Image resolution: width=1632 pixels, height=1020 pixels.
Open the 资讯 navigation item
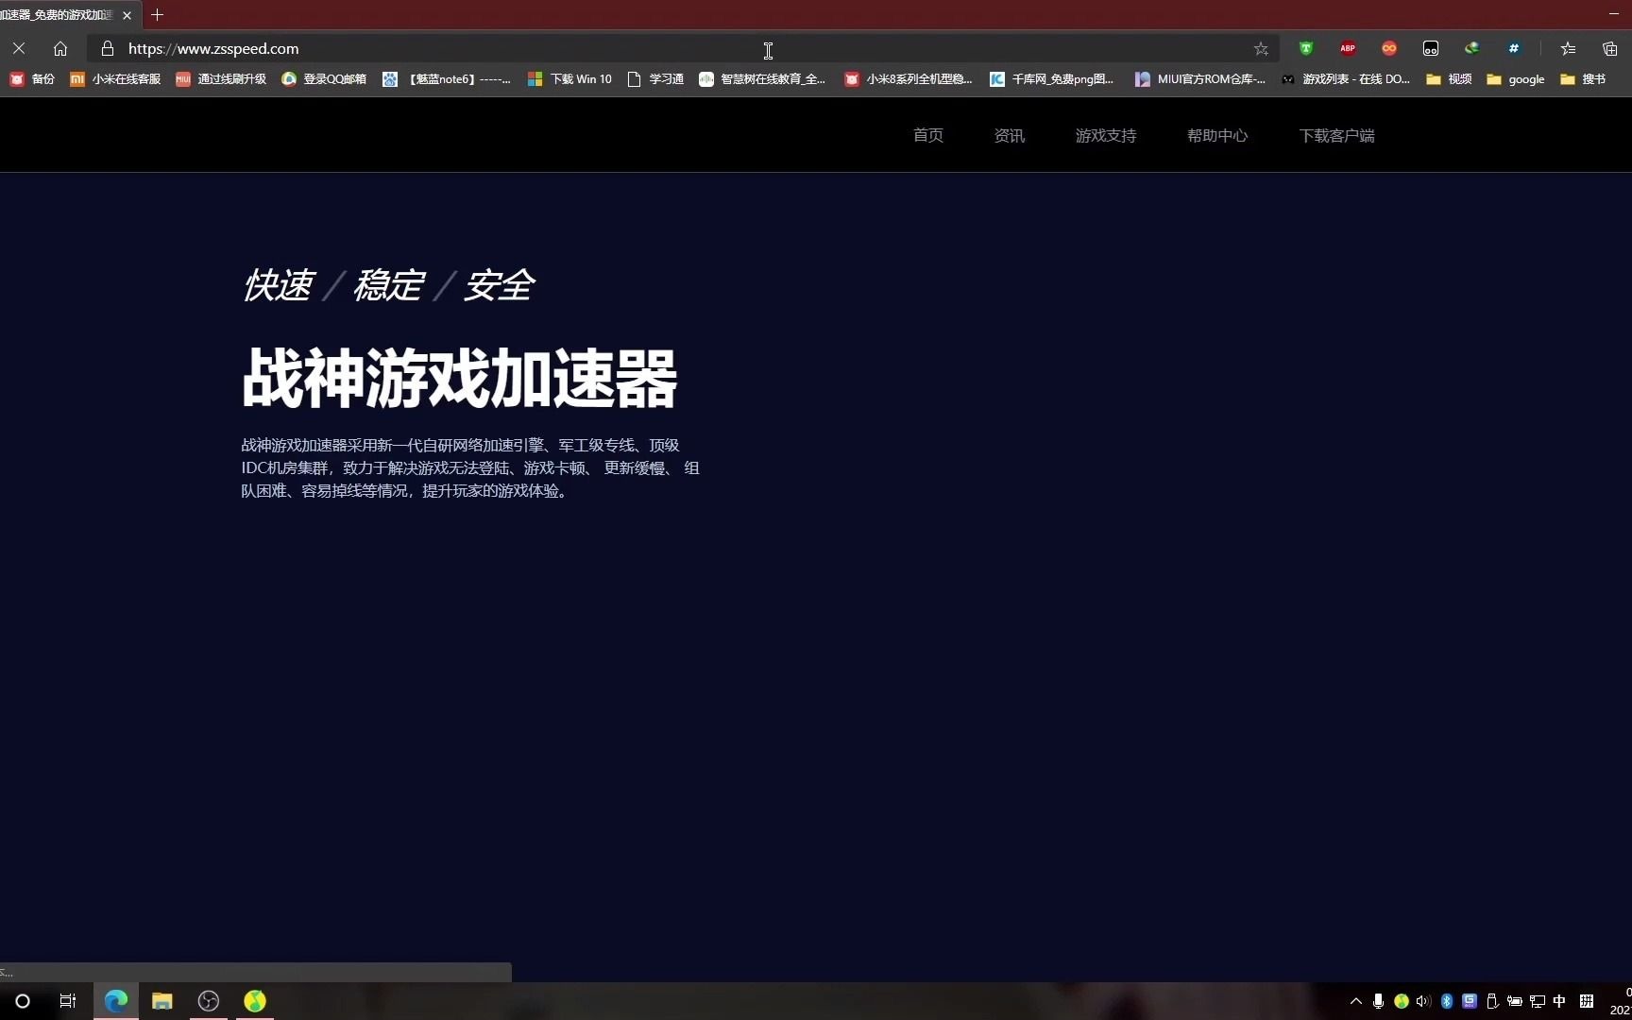[x=1010, y=135]
